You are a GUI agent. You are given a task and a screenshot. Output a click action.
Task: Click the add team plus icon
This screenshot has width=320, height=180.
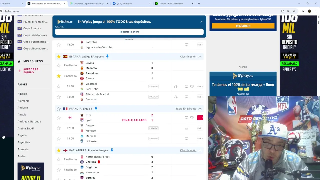(x=19, y=71)
